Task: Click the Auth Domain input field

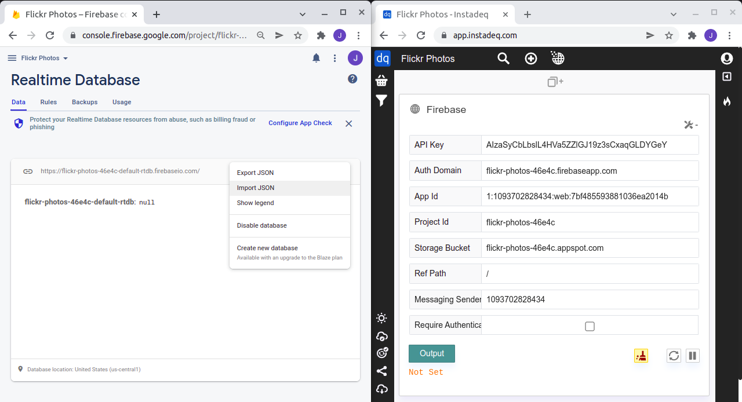Action: 590,171
